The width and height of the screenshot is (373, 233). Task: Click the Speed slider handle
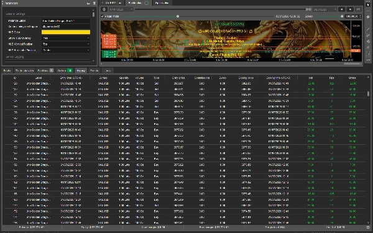pos(342,16)
